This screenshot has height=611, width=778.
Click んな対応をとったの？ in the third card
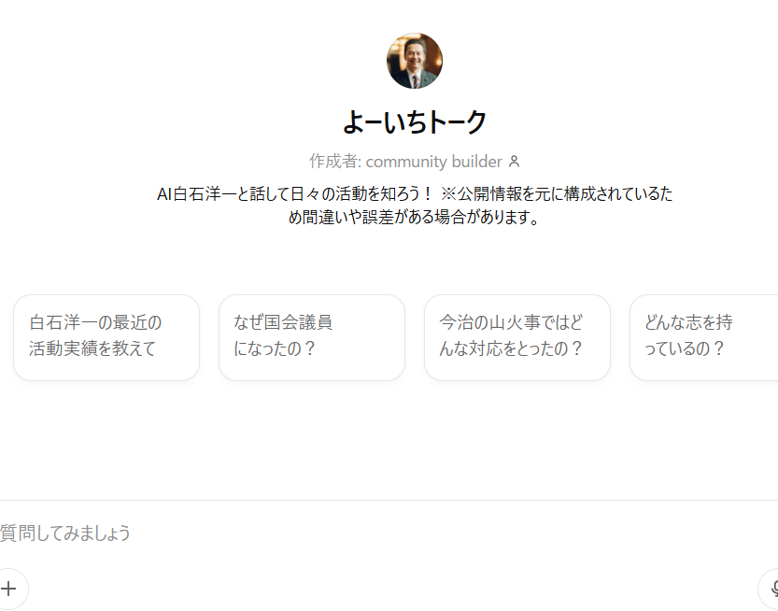(512, 349)
